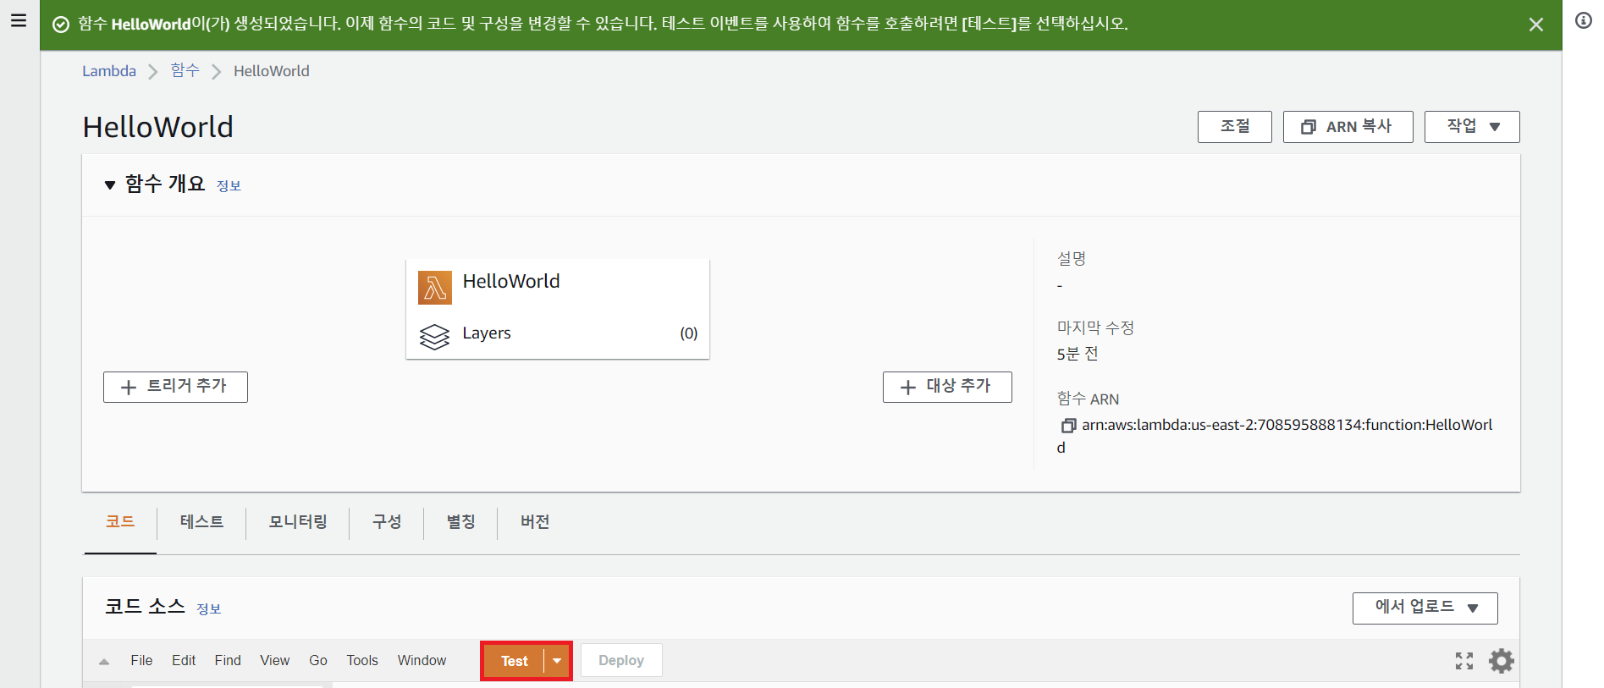Open the View menu in the editor
The width and height of the screenshot is (1604, 688).
[274, 661]
